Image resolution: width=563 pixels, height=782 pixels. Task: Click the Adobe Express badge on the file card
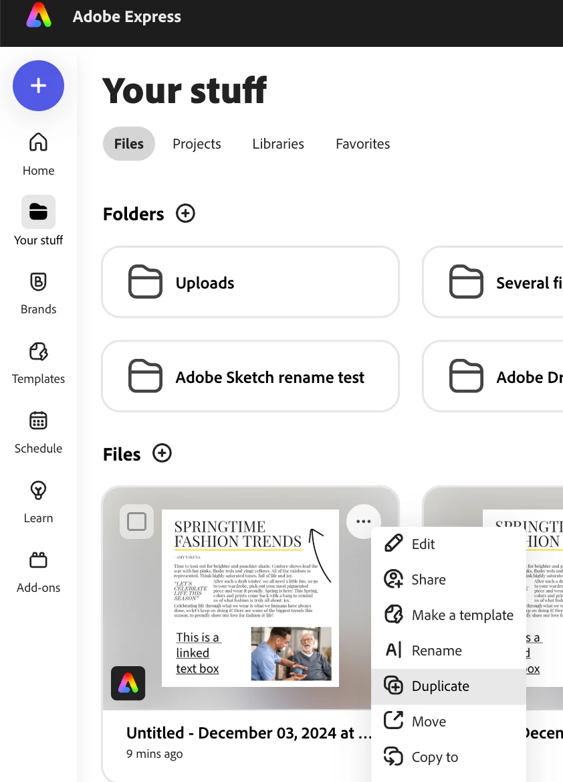pyautogui.click(x=128, y=684)
